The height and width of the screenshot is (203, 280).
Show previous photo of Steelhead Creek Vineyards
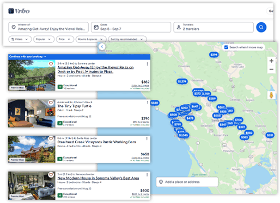tap(12, 149)
